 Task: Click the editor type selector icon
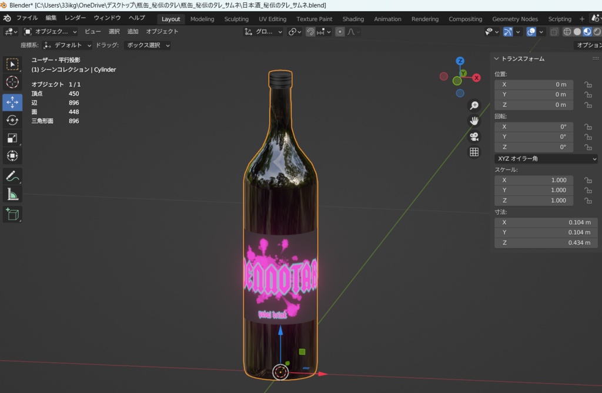coord(11,32)
